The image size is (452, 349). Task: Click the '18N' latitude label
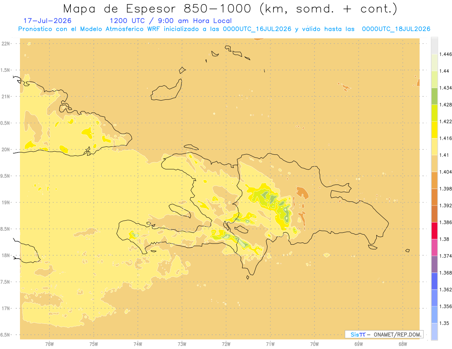click(x=5, y=256)
